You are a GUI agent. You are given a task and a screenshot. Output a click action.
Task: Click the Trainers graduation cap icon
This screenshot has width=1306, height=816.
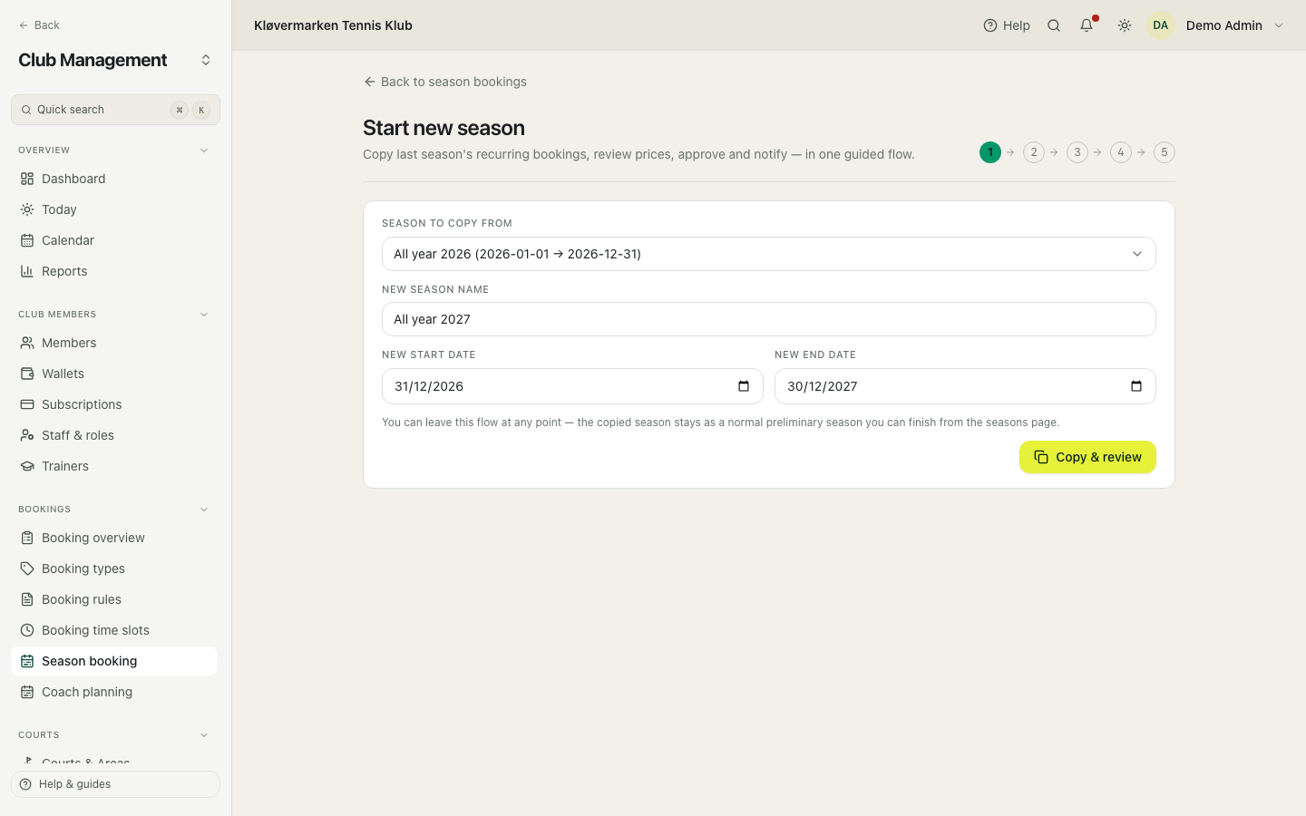27,466
